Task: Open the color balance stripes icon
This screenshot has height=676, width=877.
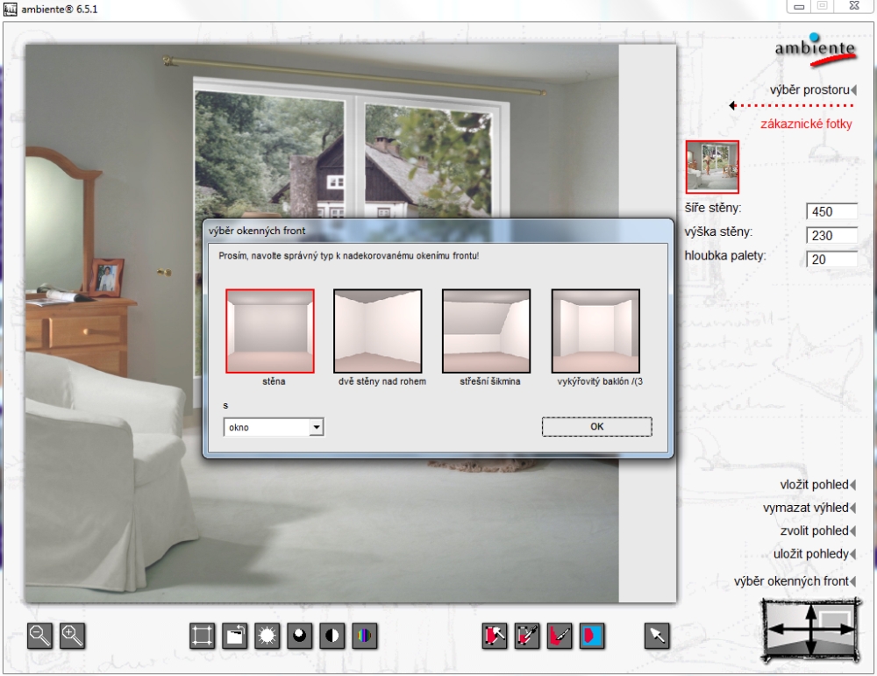Action: (364, 636)
